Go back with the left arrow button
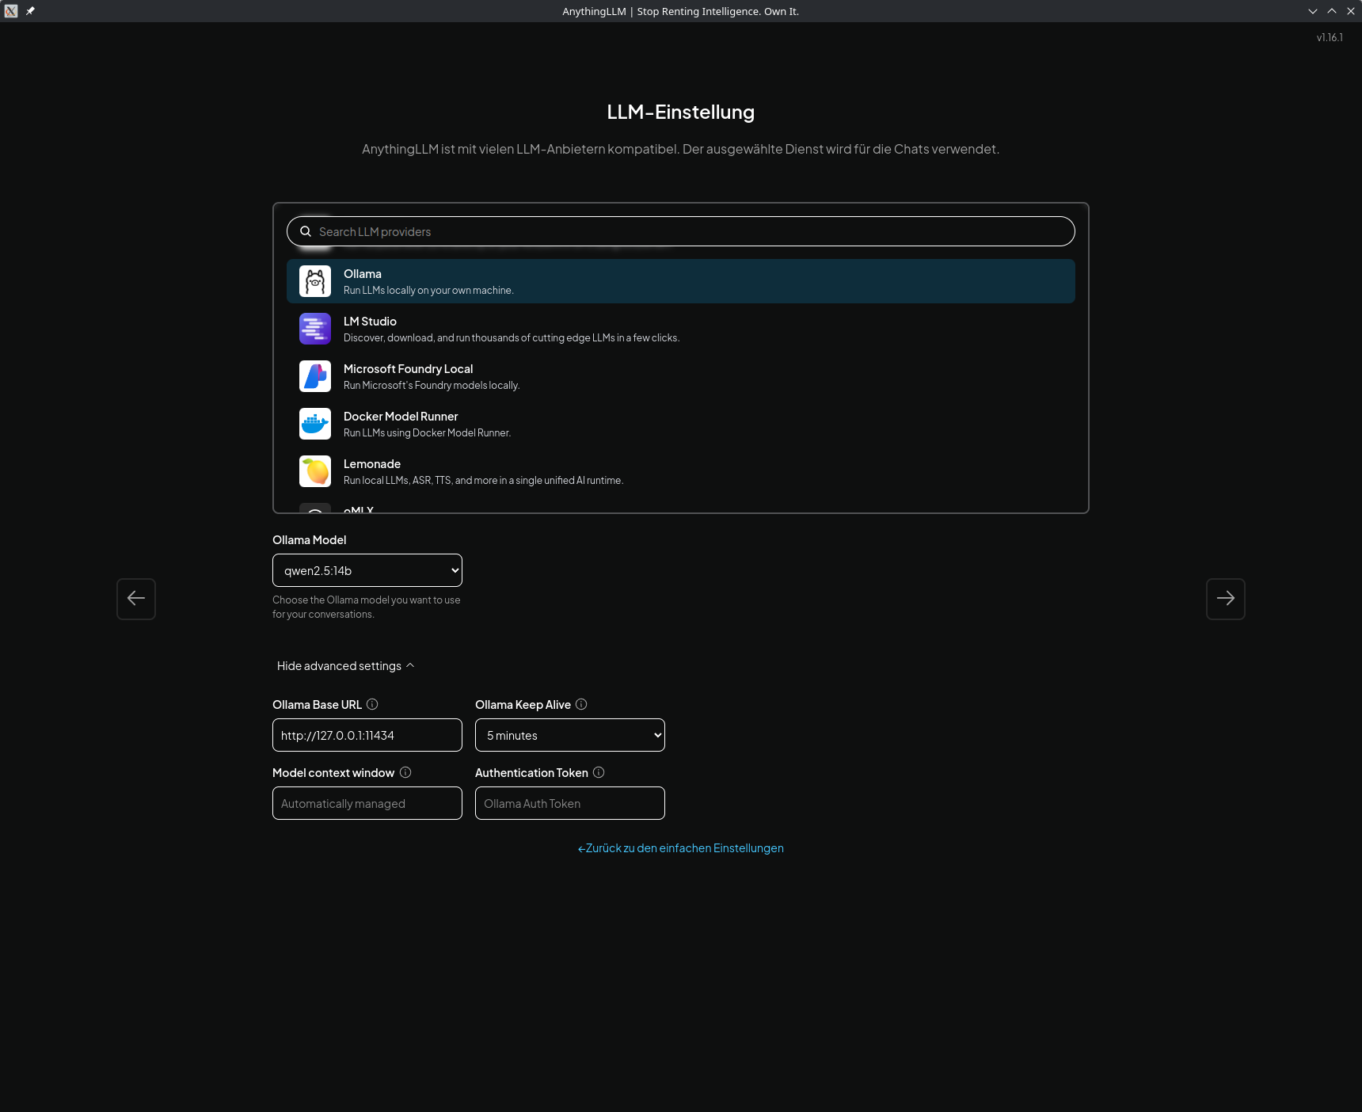 (136, 599)
